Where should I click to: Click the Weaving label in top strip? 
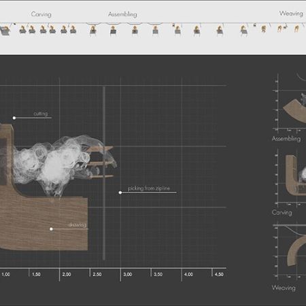[x=291, y=14]
